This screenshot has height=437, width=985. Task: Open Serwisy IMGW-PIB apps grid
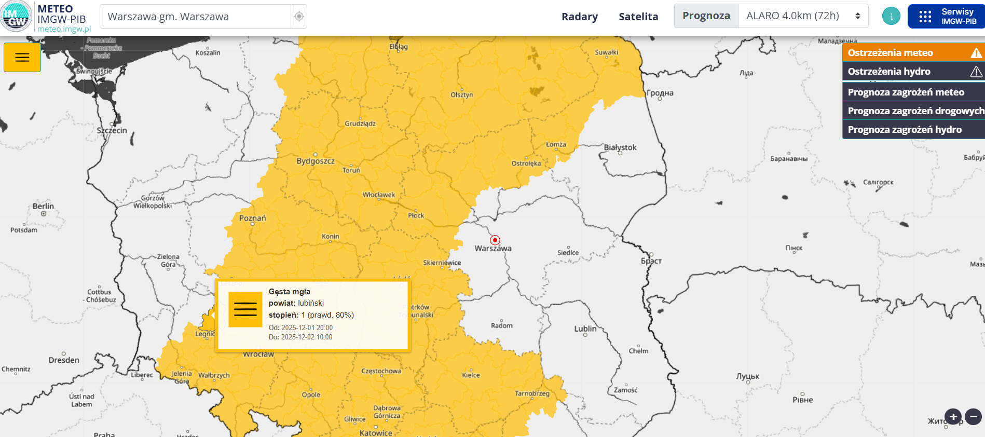coord(946,17)
